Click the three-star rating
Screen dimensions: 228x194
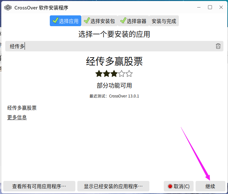(x=114, y=74)
